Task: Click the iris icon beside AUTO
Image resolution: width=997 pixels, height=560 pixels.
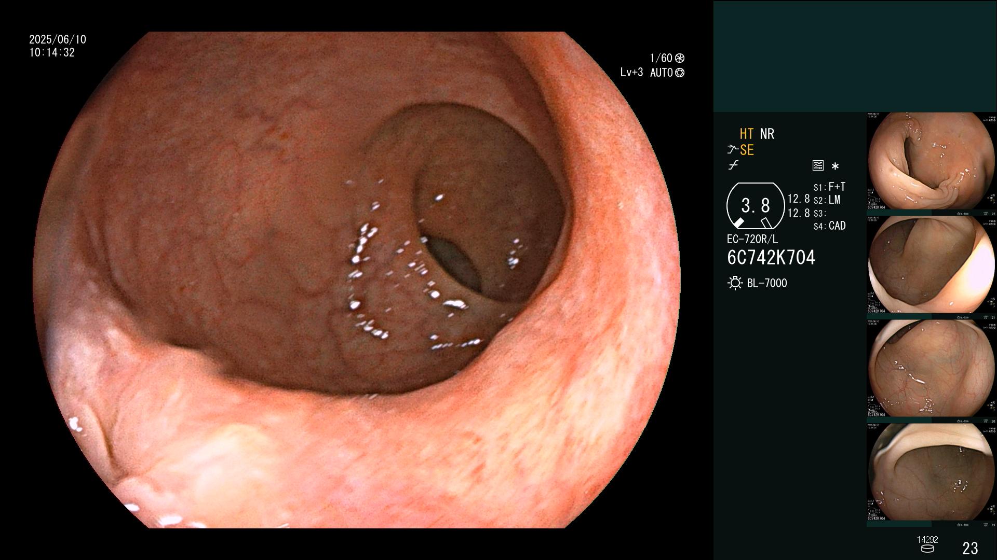Action: [x=680, y=73]
